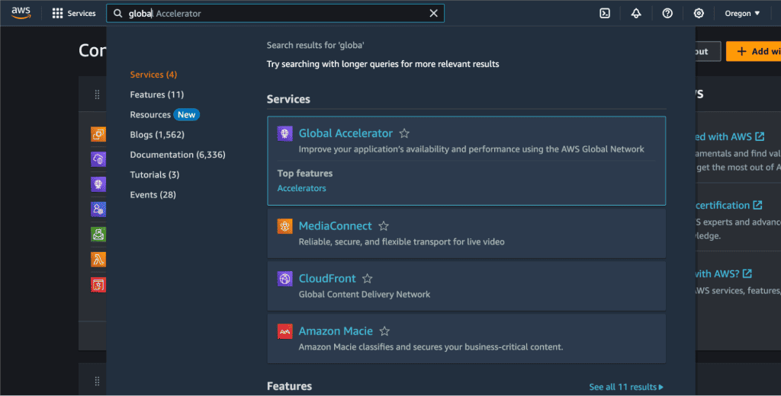The width and height of the screenshot is (781, 396).
Task: Filter results by Services (4)
Action: coord(153,75)
